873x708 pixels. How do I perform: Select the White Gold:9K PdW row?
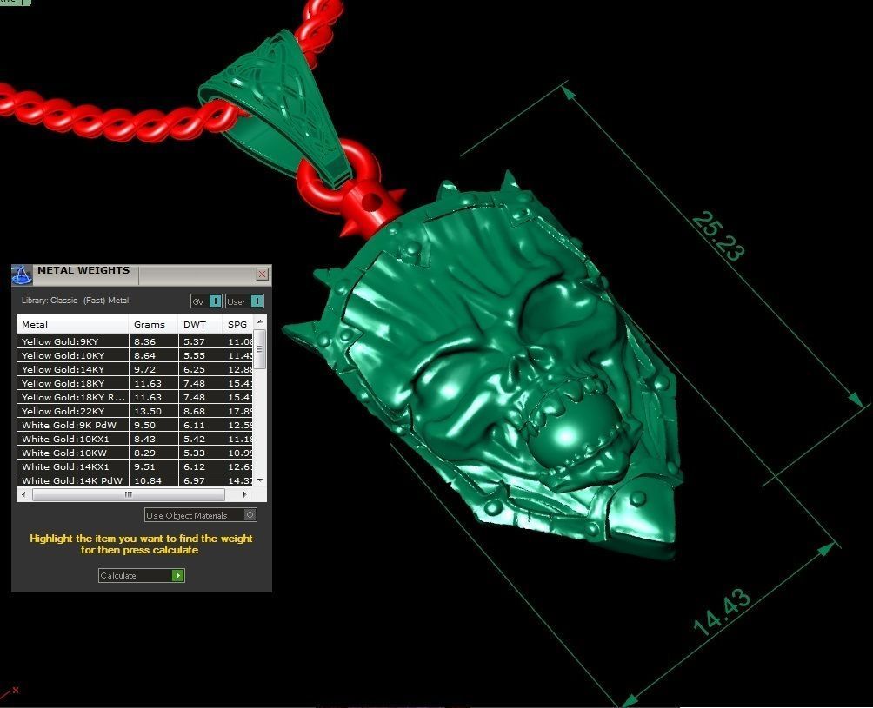tap(135, 425)
